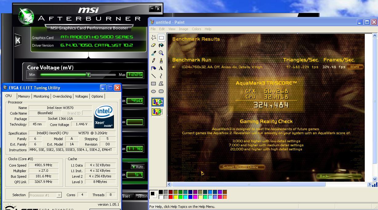Switch to the Memory tab in E-LEET

tap(24, 96)
